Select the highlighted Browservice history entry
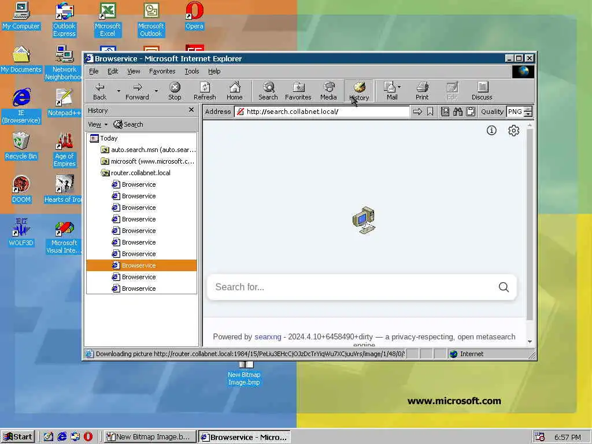 (x=142, y=265)
